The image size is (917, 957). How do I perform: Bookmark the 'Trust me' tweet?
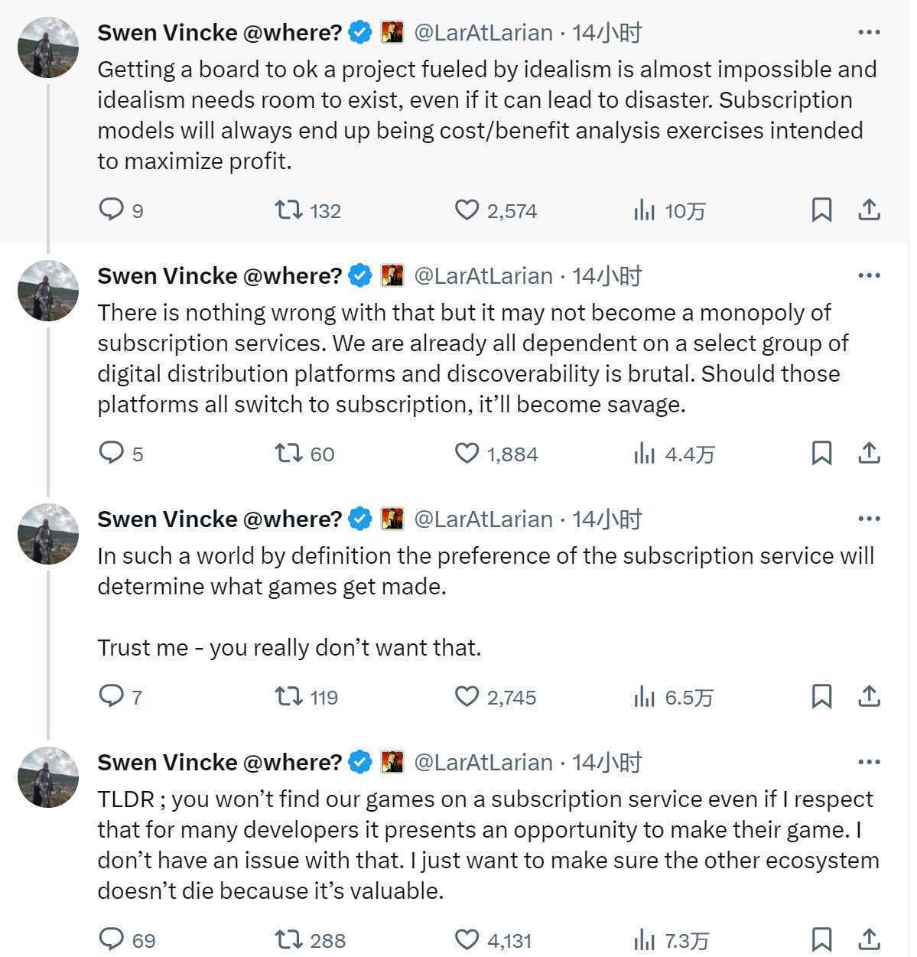coord(821,696)
